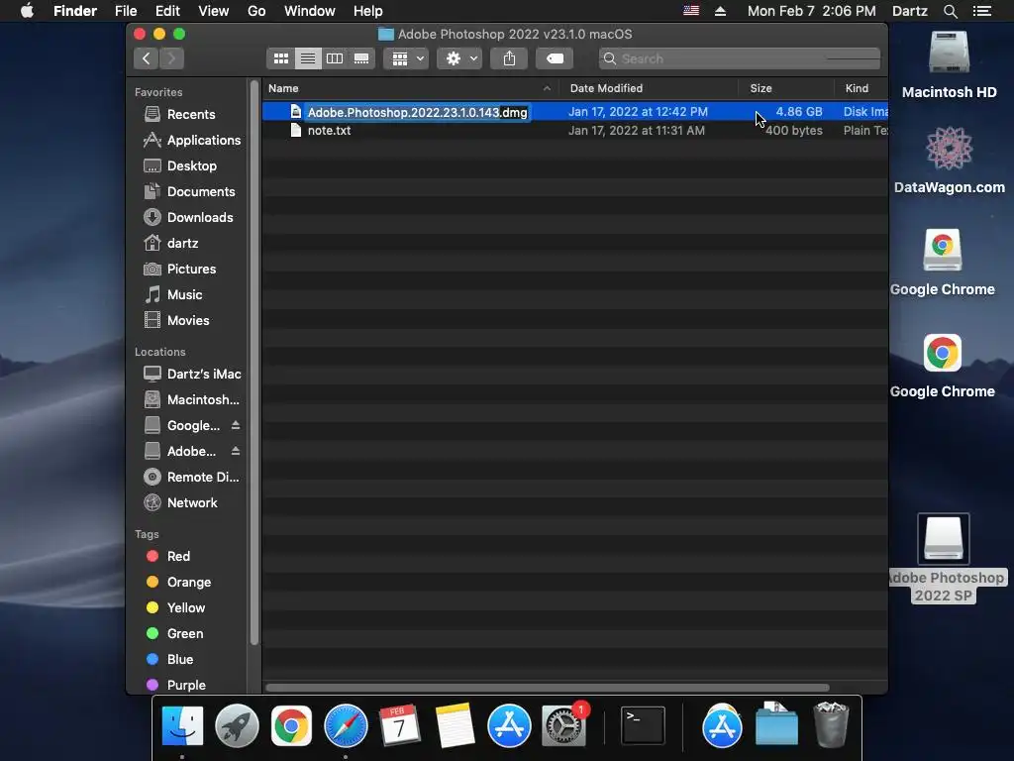Launch Launchpad from the Dock
1014x761 pixels.
(x=237, y=726)
